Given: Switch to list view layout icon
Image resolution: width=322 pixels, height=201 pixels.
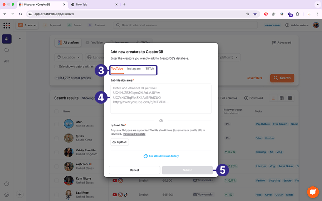Looking at the screenshot, I should [x=273, y=98].
